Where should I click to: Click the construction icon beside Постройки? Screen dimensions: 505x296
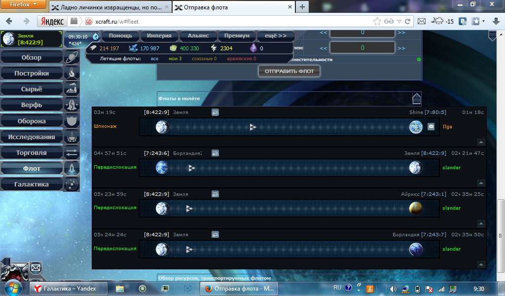[72, 73]
